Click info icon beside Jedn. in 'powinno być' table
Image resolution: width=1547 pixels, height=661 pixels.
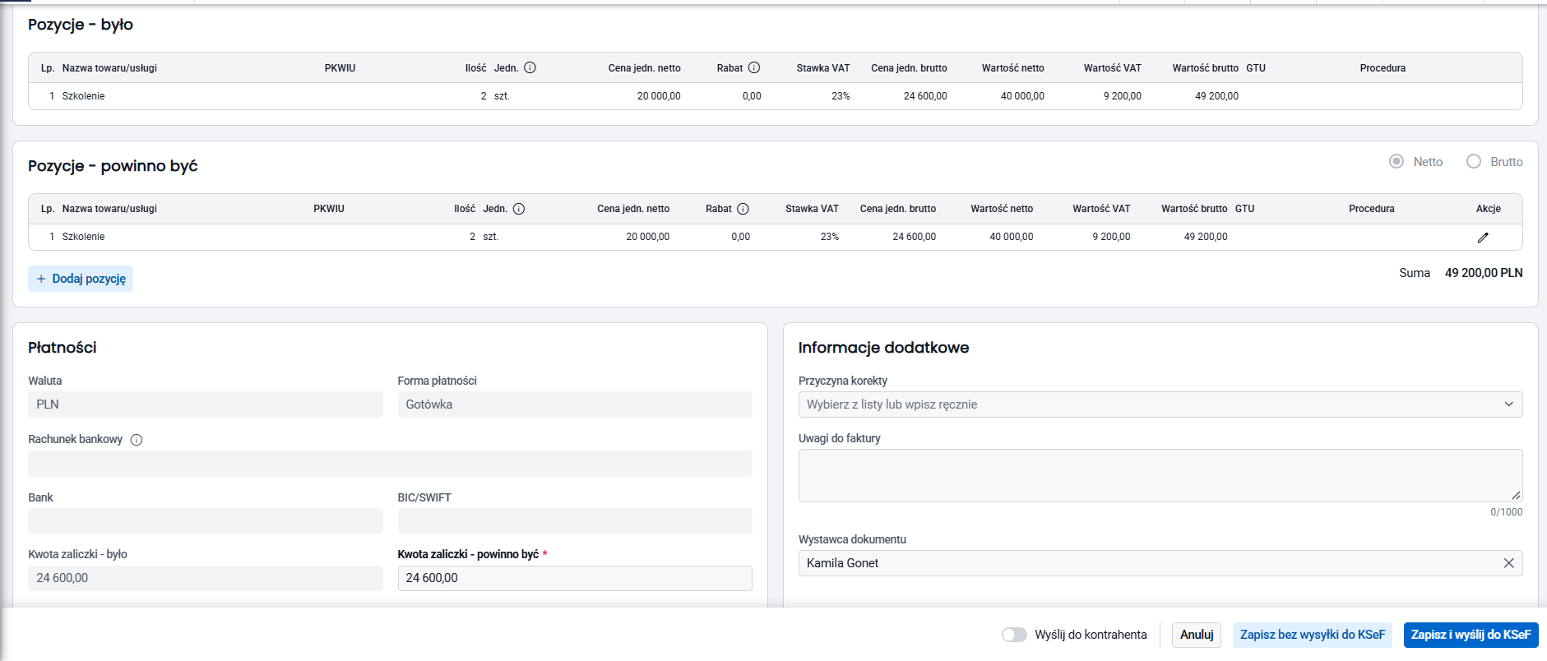tap(519, 209)
